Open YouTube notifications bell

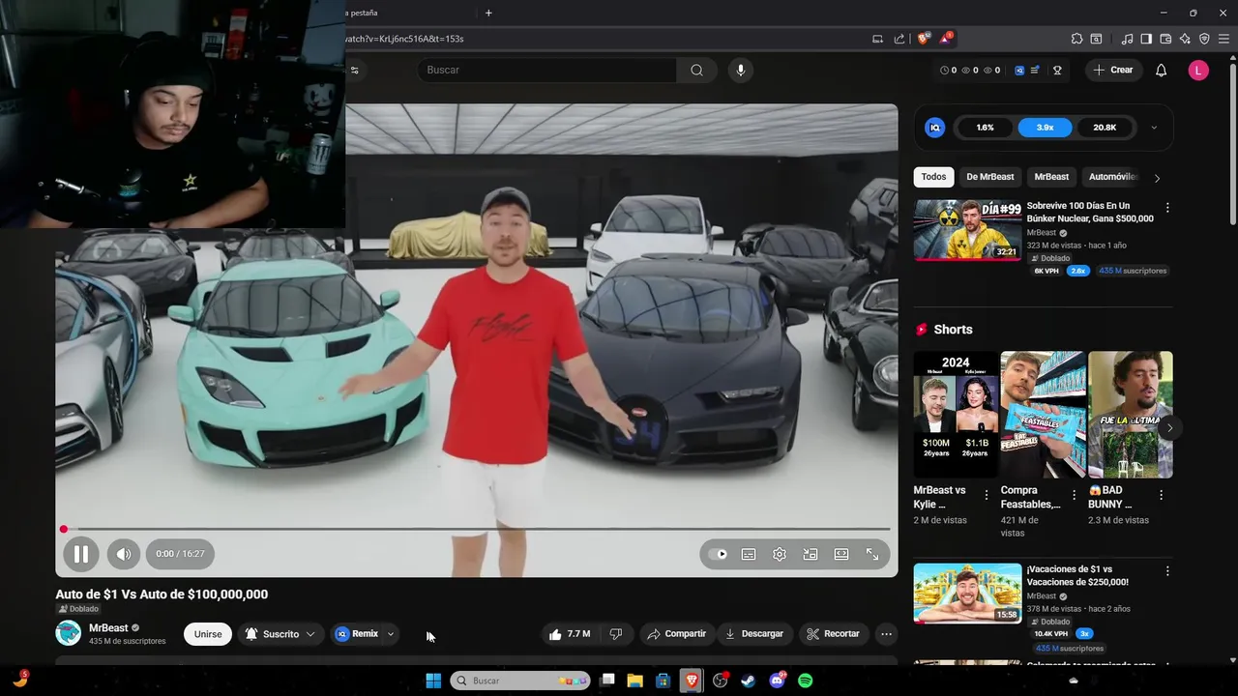1162,70
